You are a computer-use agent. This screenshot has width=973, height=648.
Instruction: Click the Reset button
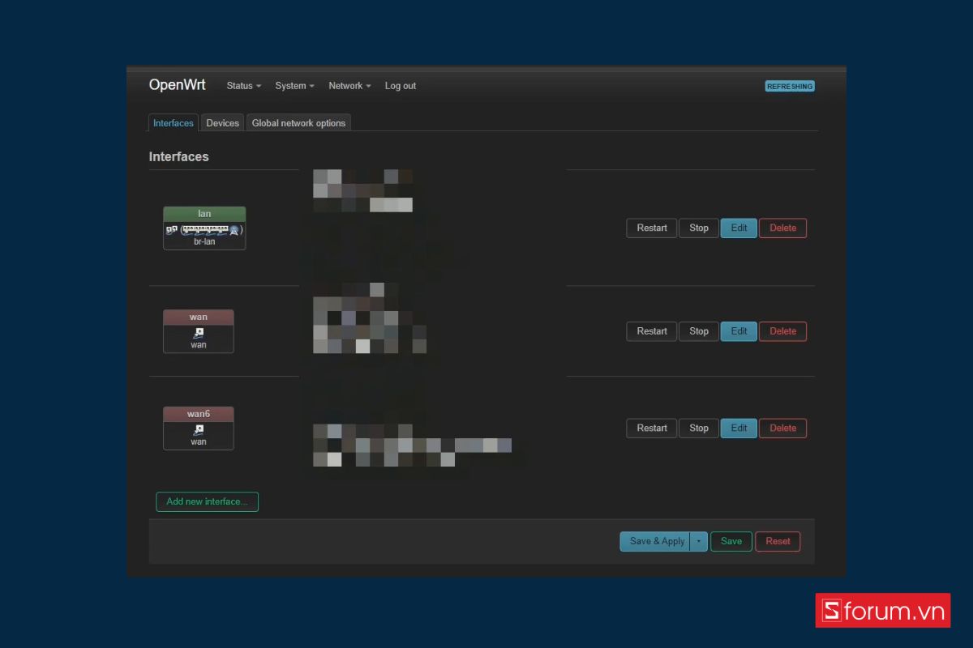tap(778, 541)
